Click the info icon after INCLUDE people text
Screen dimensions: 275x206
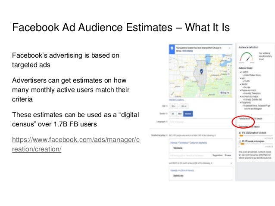(215, 135)
